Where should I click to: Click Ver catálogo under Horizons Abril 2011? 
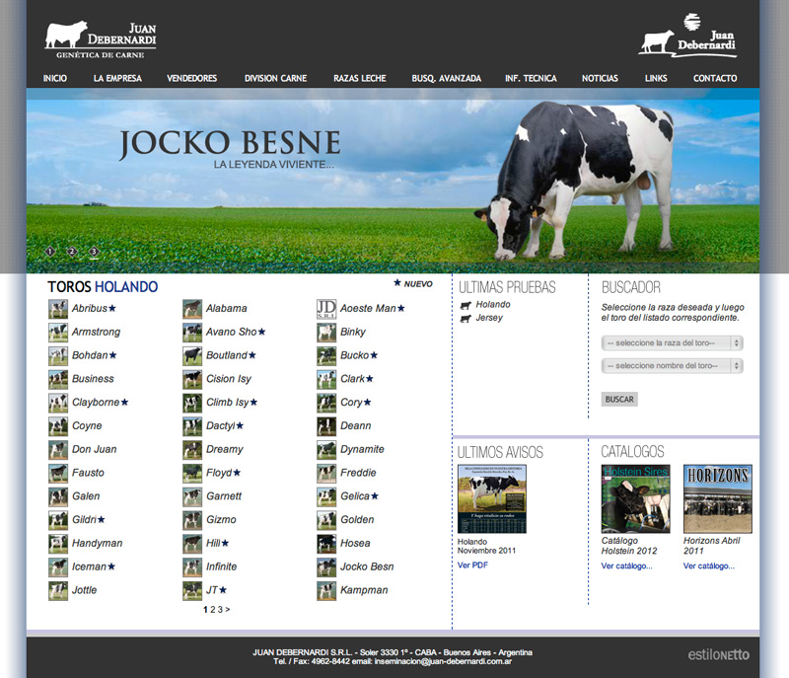[x=708, y=566]
